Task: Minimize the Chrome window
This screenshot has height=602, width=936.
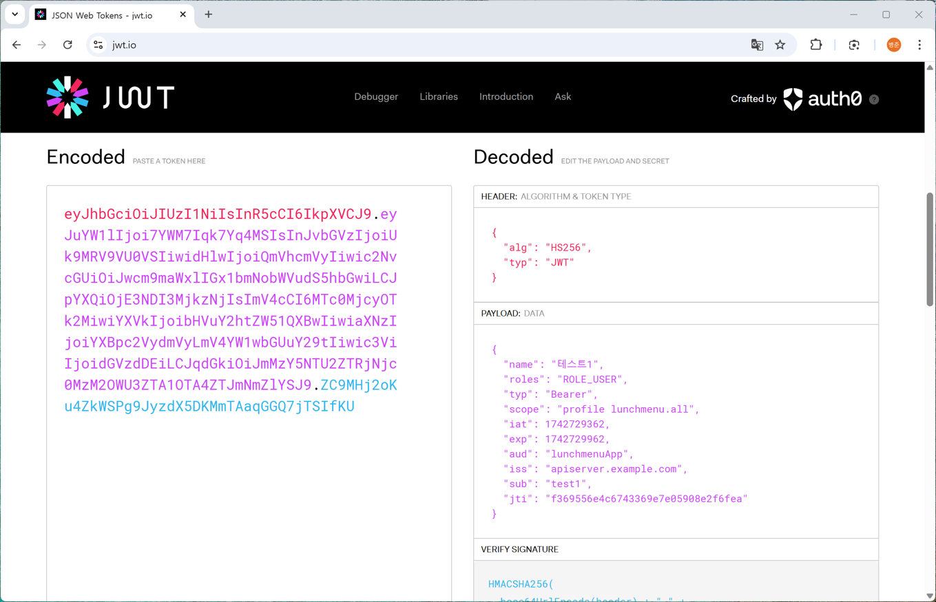Action: pos(853,14)
